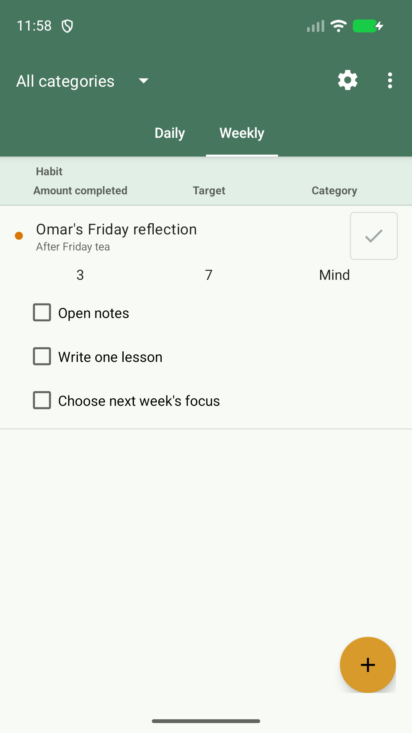Tap the orange color dot beside habit
The image size is (412, 733).
[19, 236]
